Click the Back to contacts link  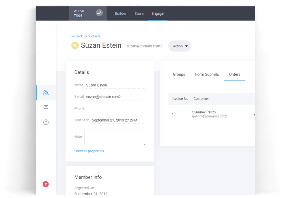[x=86, y=36]
